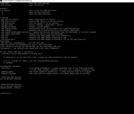Click 'block until device is online' text
The image size is (134, 114).
click(42, 19)
